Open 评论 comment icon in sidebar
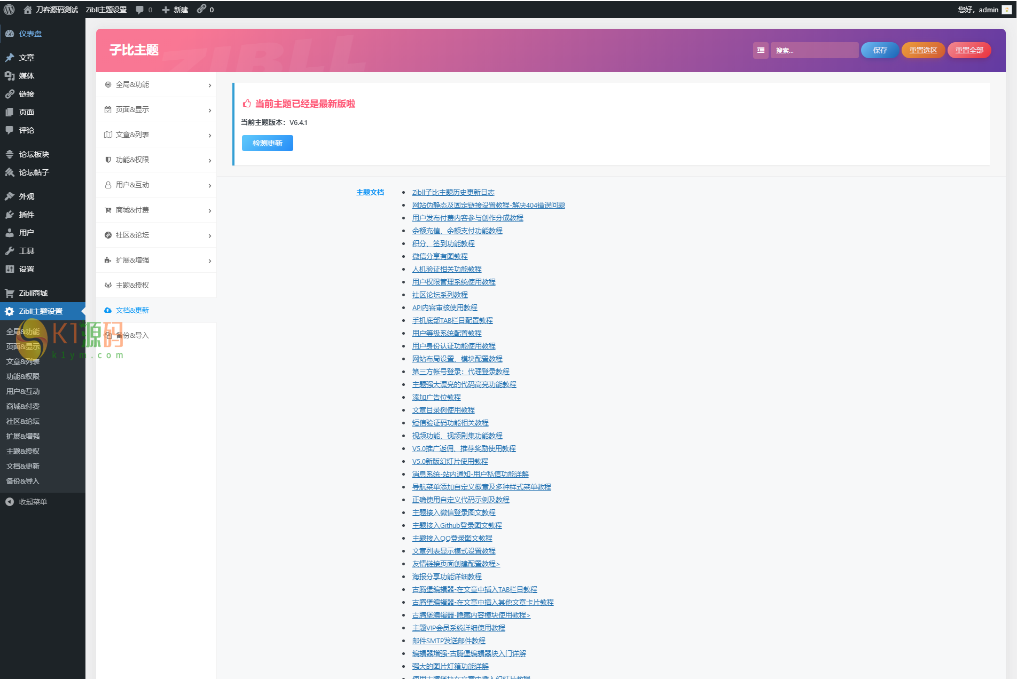The height and width of the screenshot is (679, 1017). pos(10,130)
